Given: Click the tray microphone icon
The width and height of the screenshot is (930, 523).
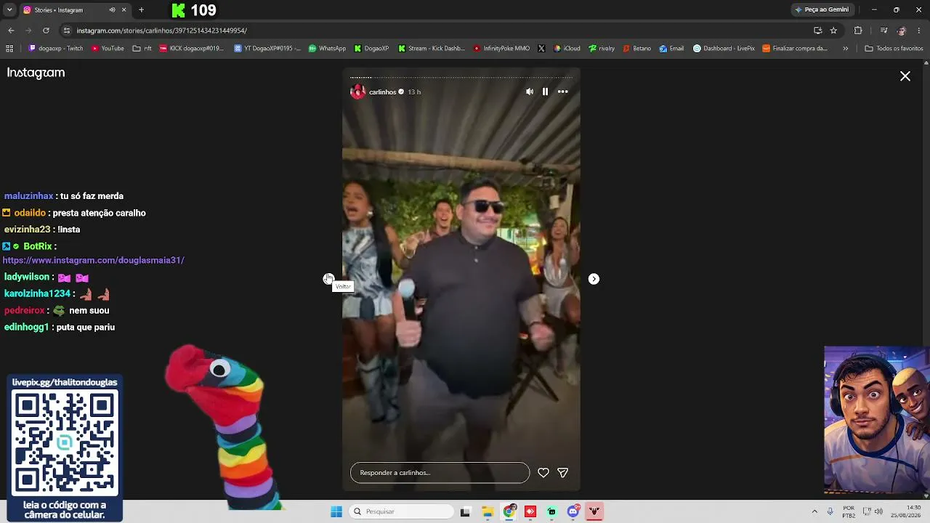Looking at the screenshot, I should [x=830, y=511].
